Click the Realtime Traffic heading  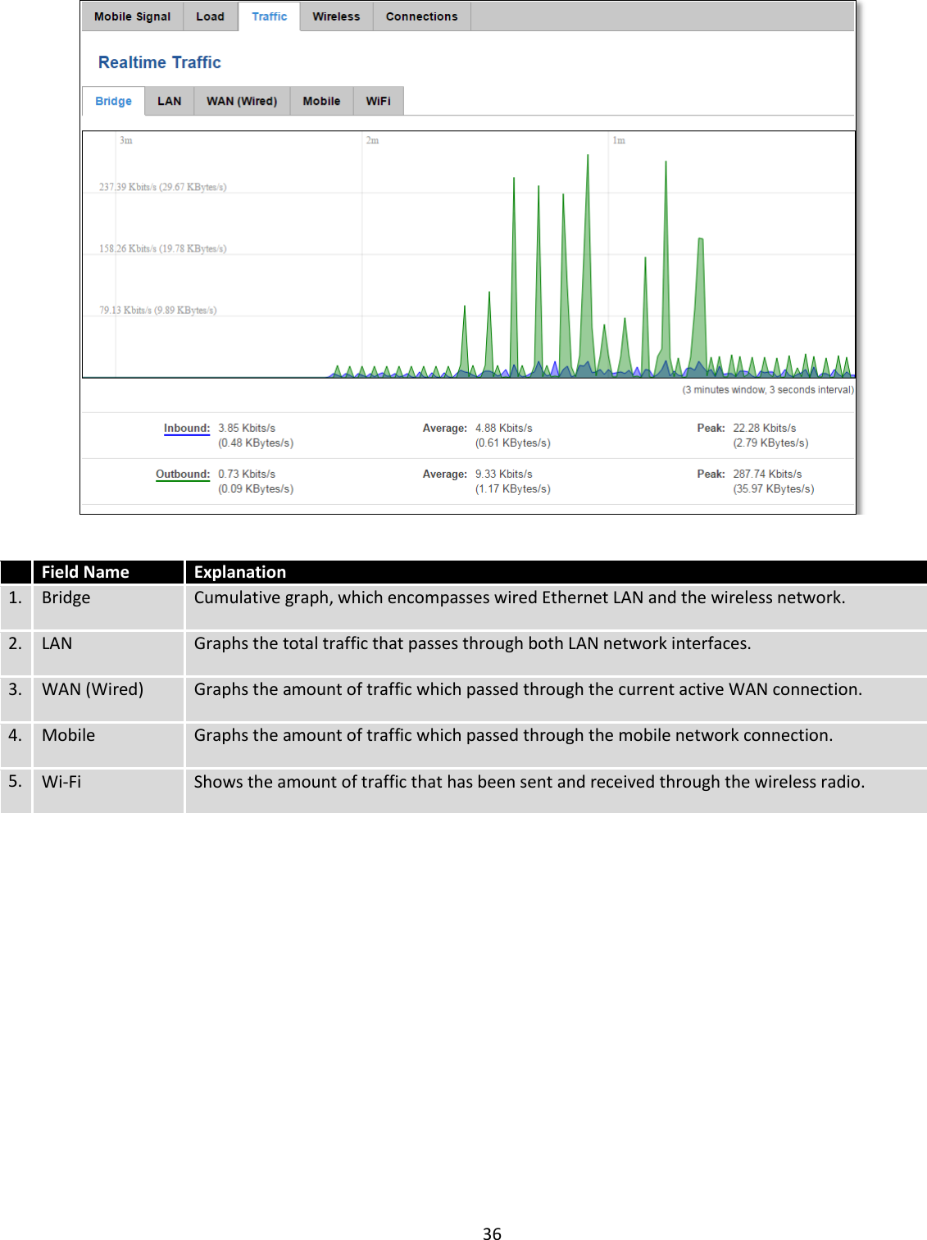tap(160, 61)
